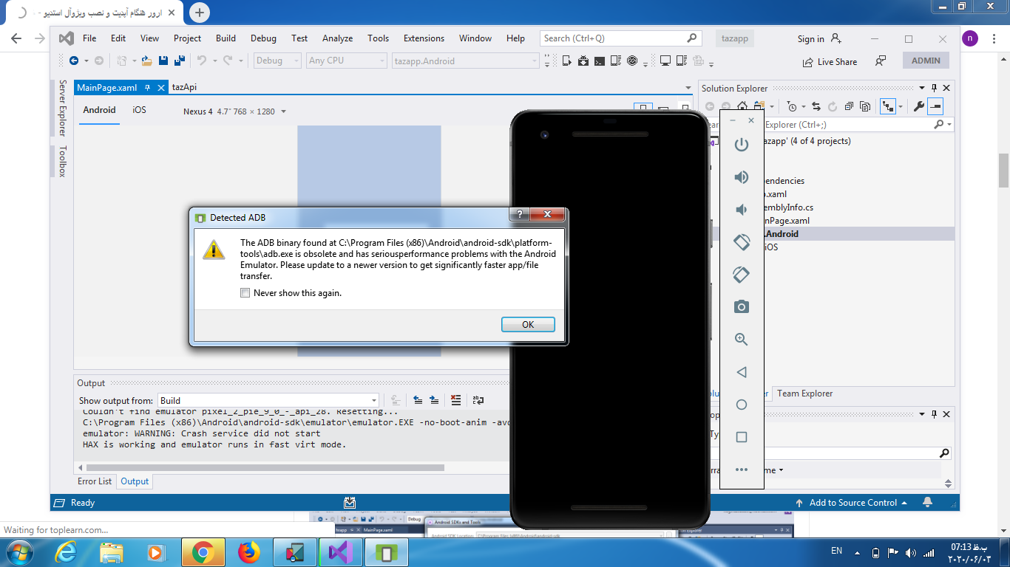
Task: Open Server Explorer side tab
Action: tap(62, 109)
